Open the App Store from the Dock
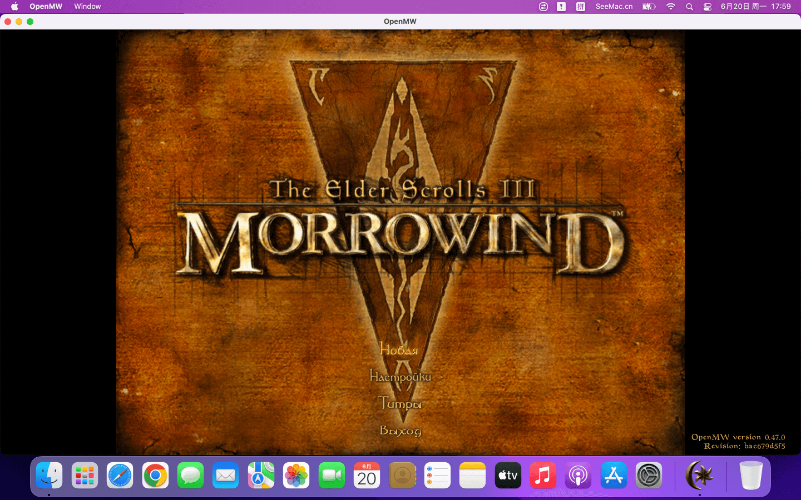Viewport: 801px width, 500px height. pyautogui.click(x=614, y=476)
